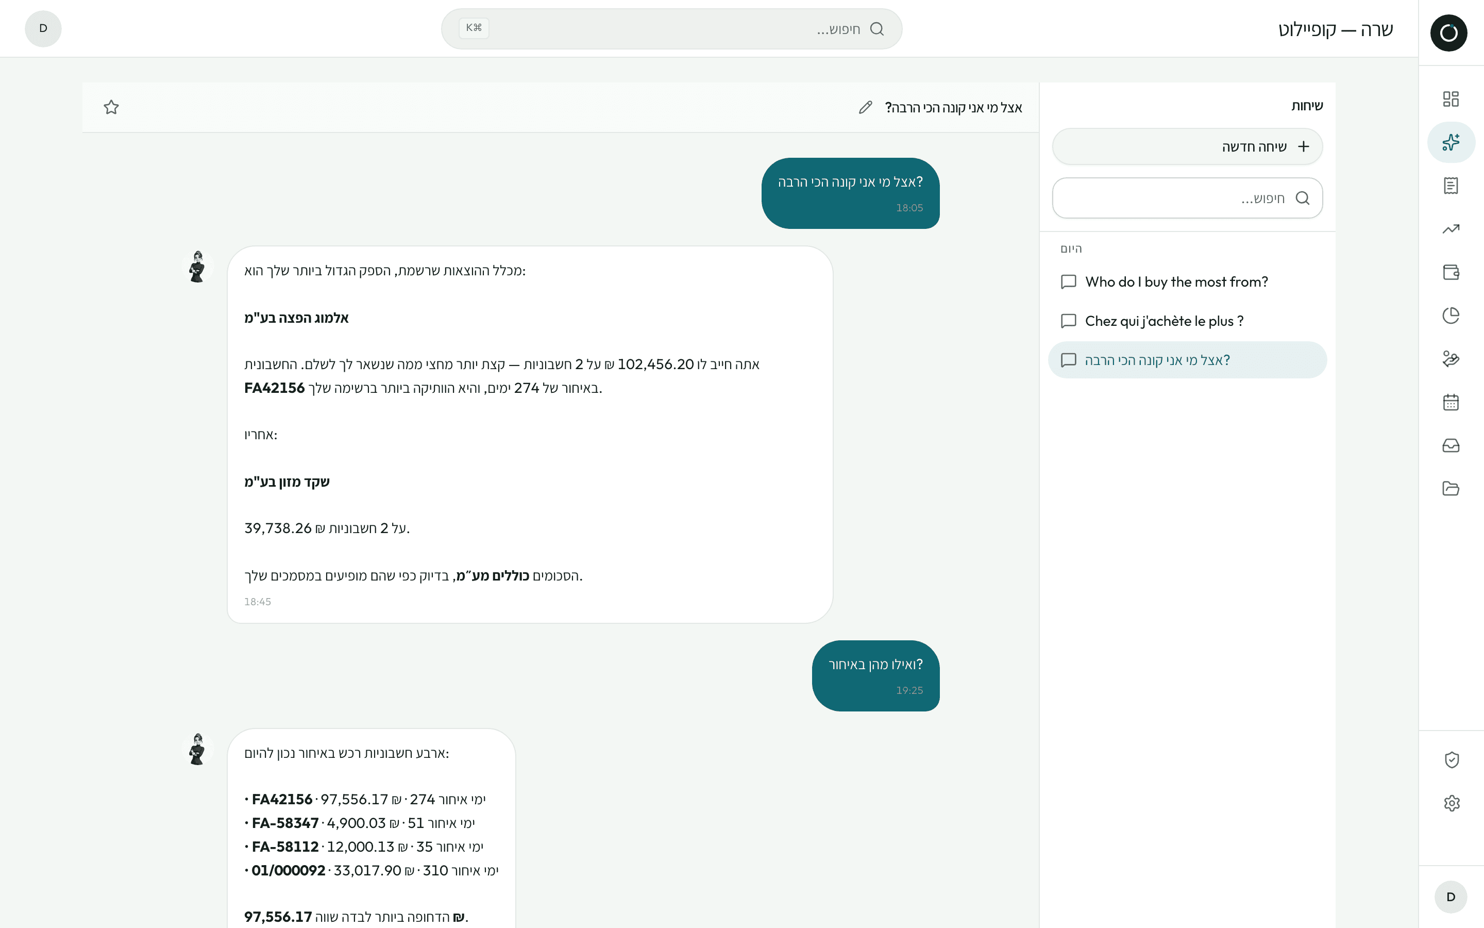The height and width of the screenshot is (928, 1484).
Task: Click the plus icon for new conversation
Action: coord(1304,147)
